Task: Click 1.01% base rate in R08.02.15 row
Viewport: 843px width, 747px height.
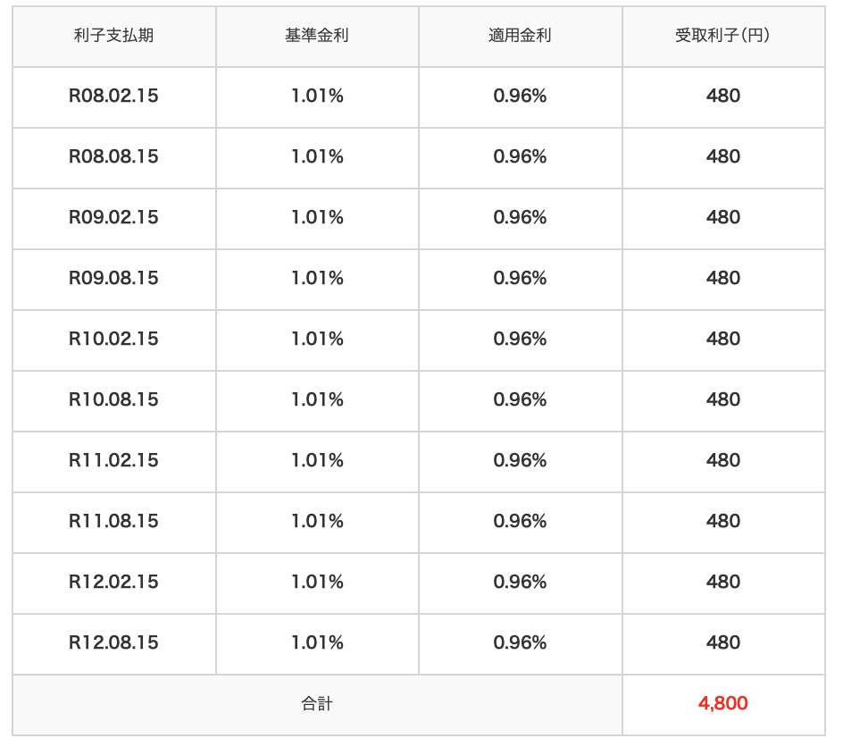Action: tap(317, 96)
